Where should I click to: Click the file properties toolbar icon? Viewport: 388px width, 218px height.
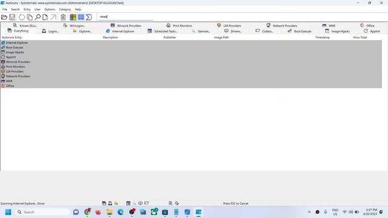coord(45,17)
